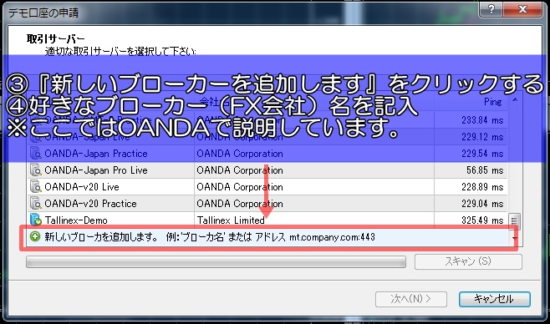Click the scroll-up arrow of the server list
550x324 pixels.
pos(515,100)
